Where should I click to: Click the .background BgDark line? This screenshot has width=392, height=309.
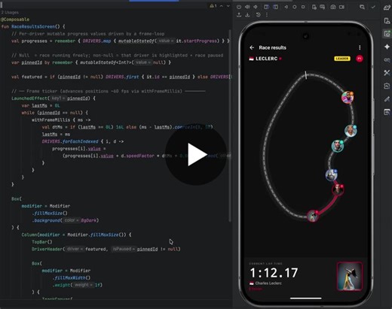pyautogui.click(x=65, y=220)
